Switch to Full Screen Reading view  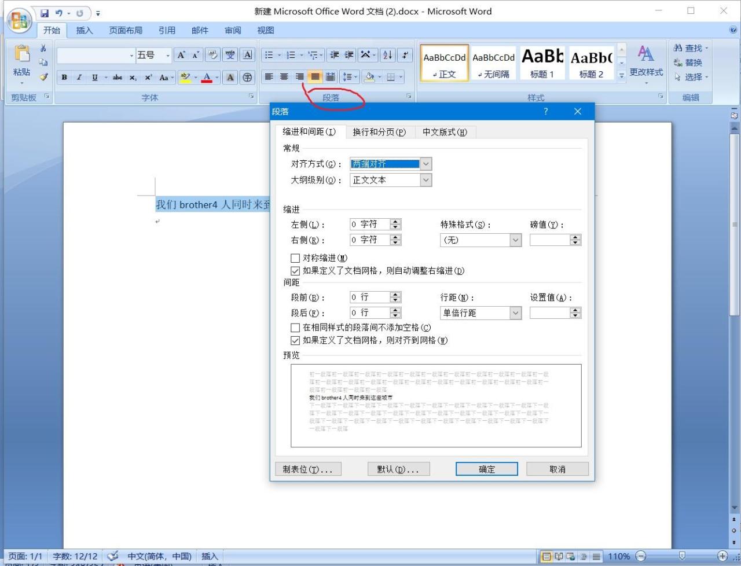pyautogui.click(x=559, y=557)
